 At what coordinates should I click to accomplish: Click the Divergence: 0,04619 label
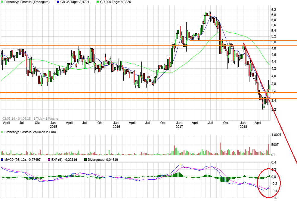click(103, 160)
